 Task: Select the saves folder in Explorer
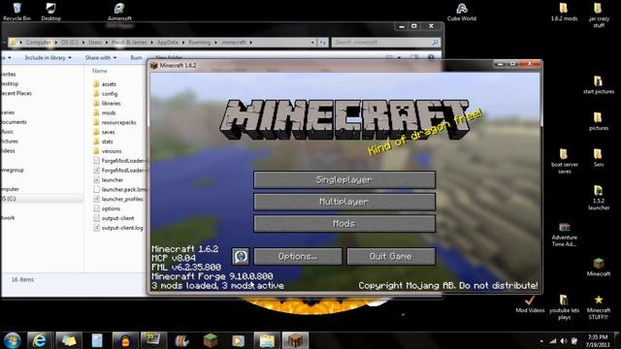(x=104, y=132)
